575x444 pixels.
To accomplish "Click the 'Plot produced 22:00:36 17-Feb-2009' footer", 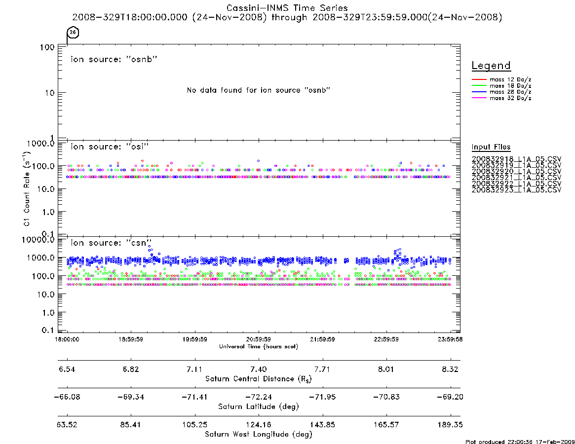I will coord(520,442).
